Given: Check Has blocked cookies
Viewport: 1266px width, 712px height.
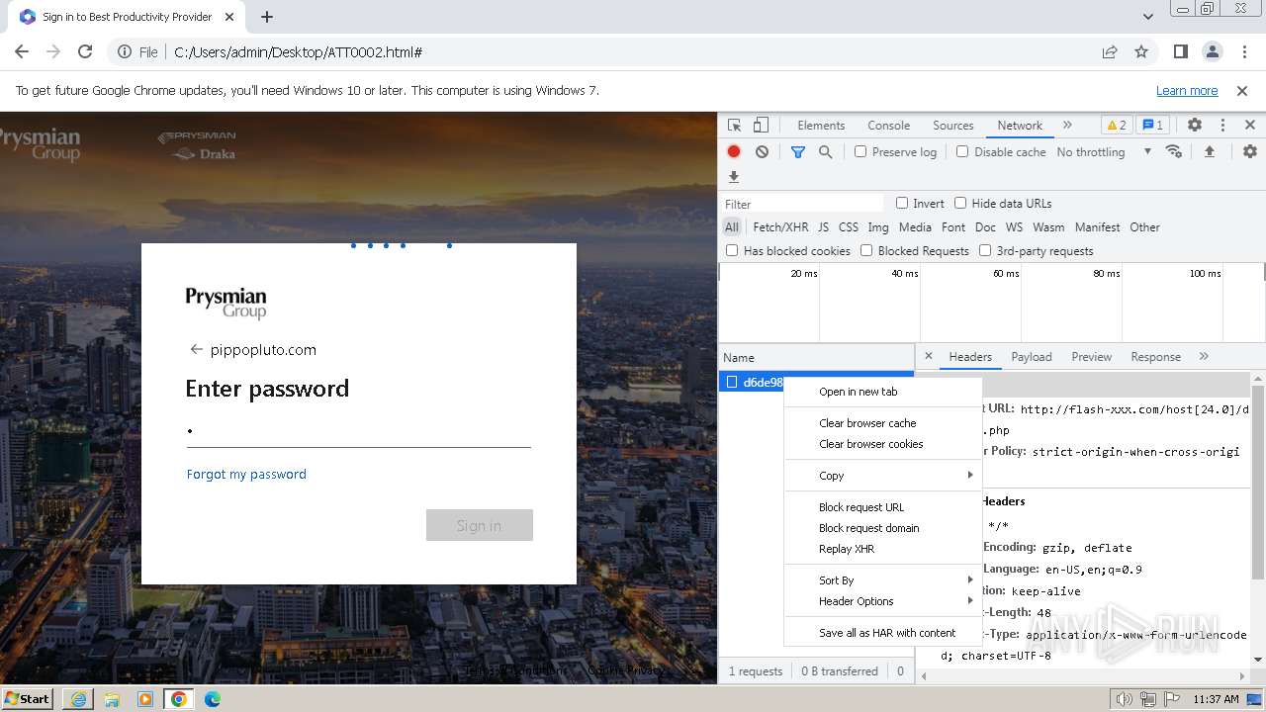Looking at the screenshot, I should point(732,250).
